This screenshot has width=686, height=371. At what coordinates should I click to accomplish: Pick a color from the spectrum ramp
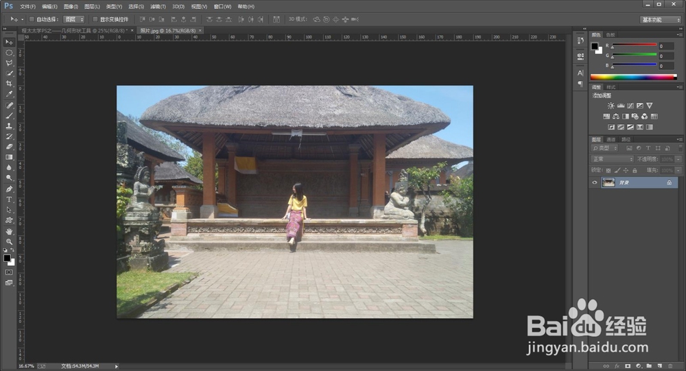(633, 77)
